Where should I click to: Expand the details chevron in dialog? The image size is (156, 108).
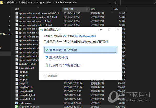[45, 76]
